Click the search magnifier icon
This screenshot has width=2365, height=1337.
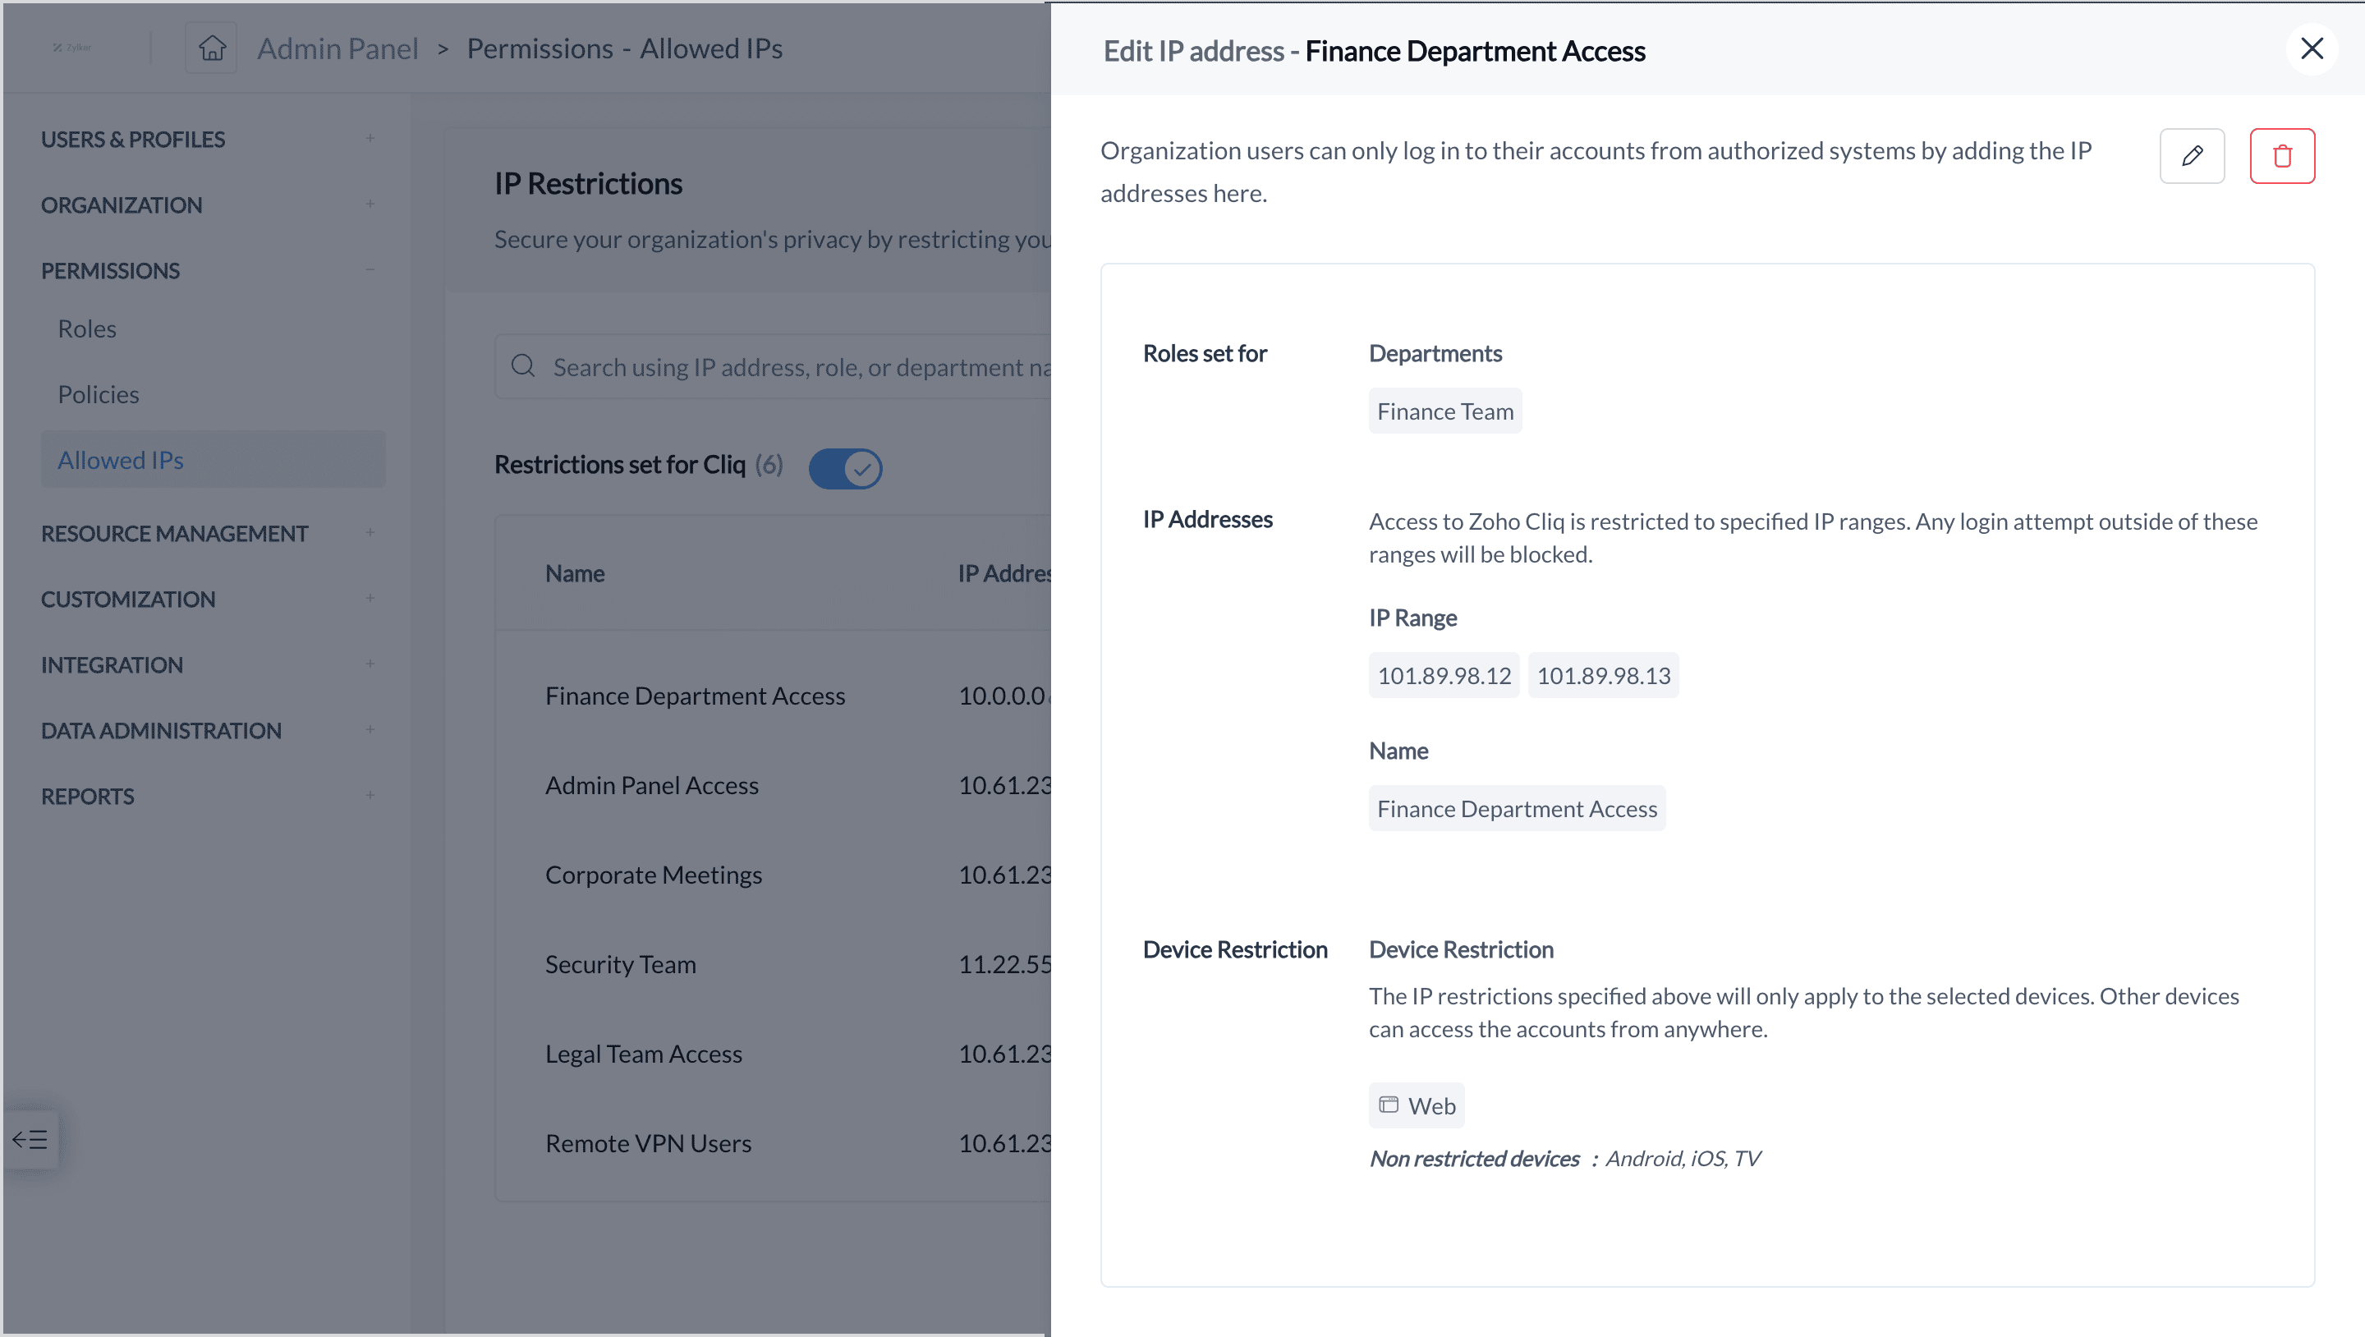(x=523, y=366)
